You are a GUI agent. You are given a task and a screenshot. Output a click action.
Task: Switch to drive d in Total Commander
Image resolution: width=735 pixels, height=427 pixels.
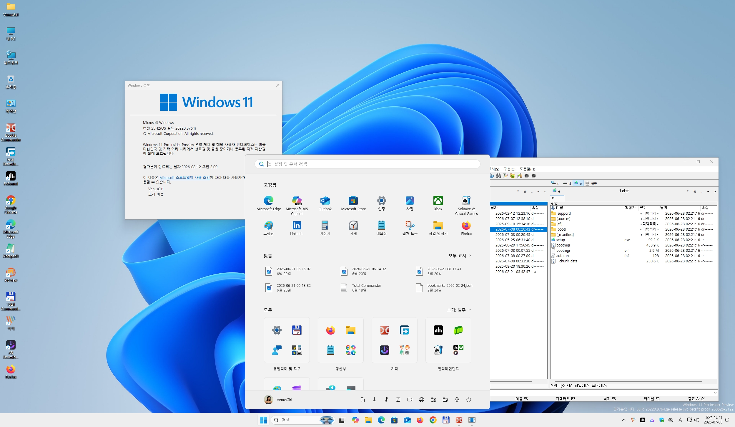[567, 183]
